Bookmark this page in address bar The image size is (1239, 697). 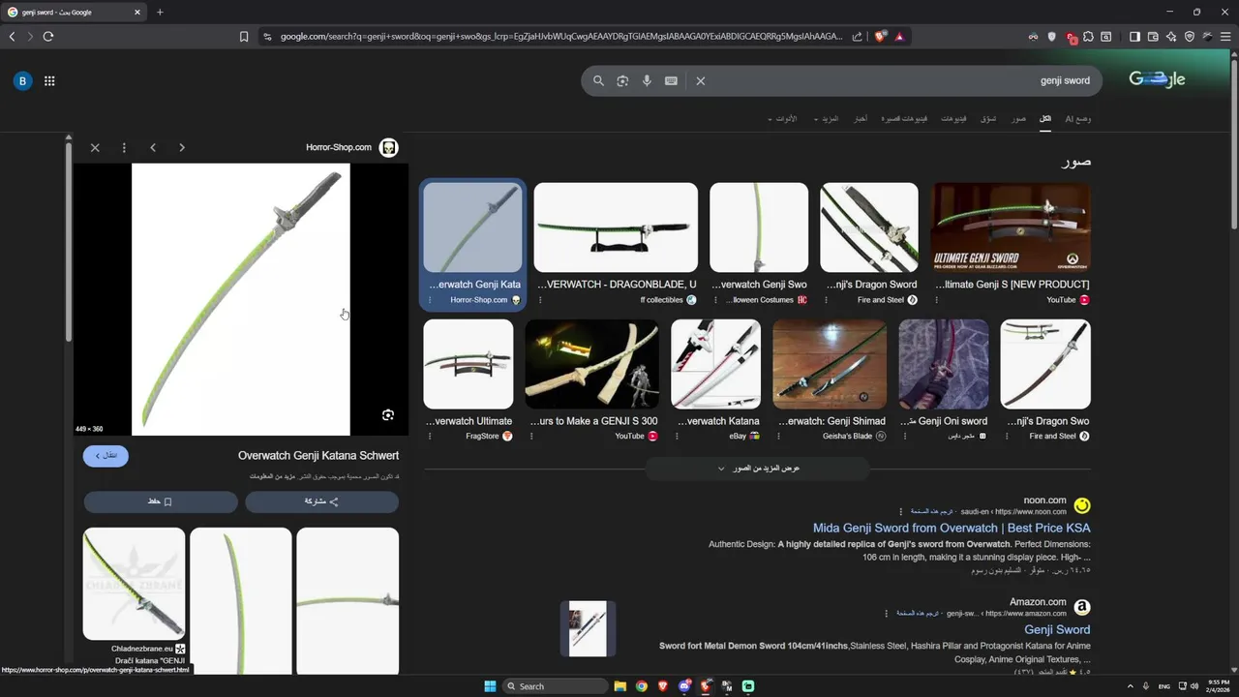click(244, 37)
